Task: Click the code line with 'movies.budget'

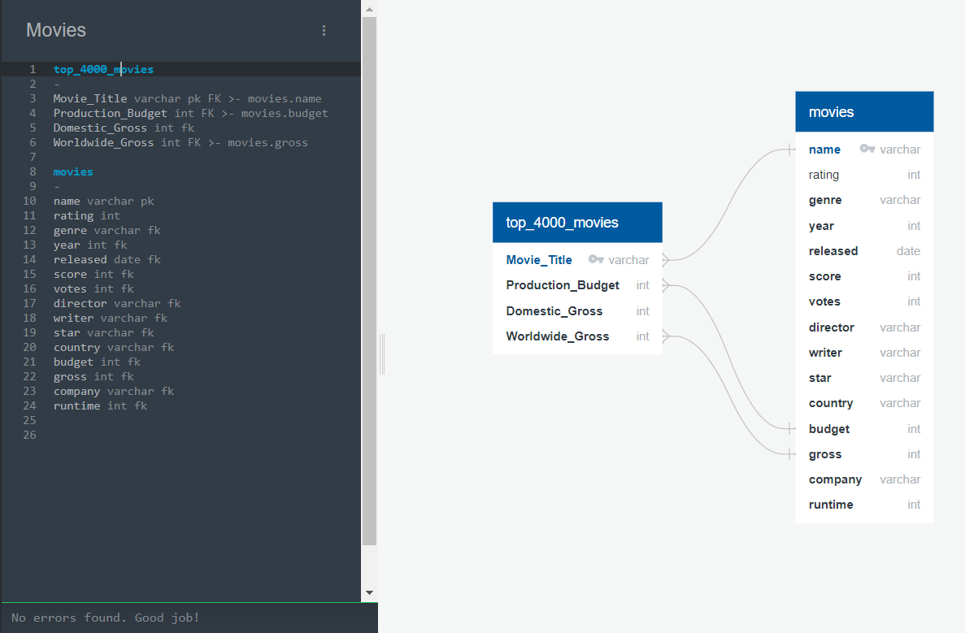Action: 191,113
